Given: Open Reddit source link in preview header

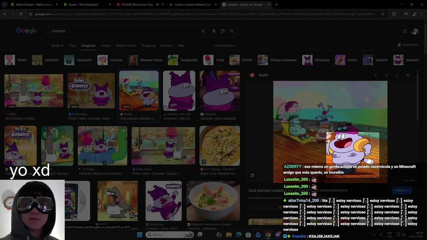Looking at the screenshot, I should [x=263, y=75].
